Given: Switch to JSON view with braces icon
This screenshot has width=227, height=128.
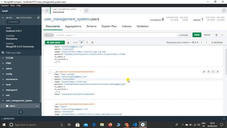Looking at the screenshot, I should tap(87, 43).
